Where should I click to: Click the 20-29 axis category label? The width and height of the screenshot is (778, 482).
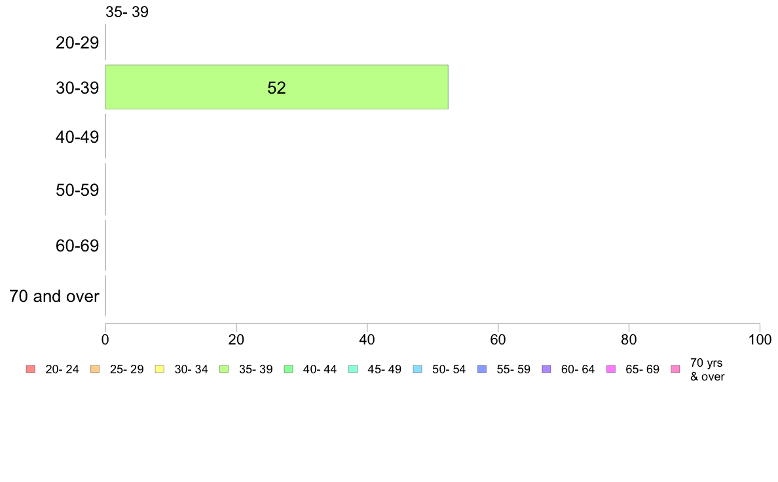pos(77,43)
